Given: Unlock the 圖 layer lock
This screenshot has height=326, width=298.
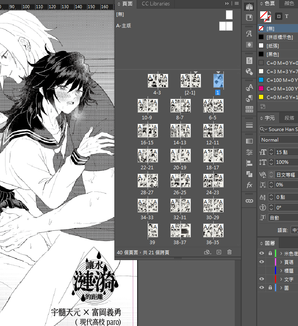Looking at the screenshot, I should (270, 287).
